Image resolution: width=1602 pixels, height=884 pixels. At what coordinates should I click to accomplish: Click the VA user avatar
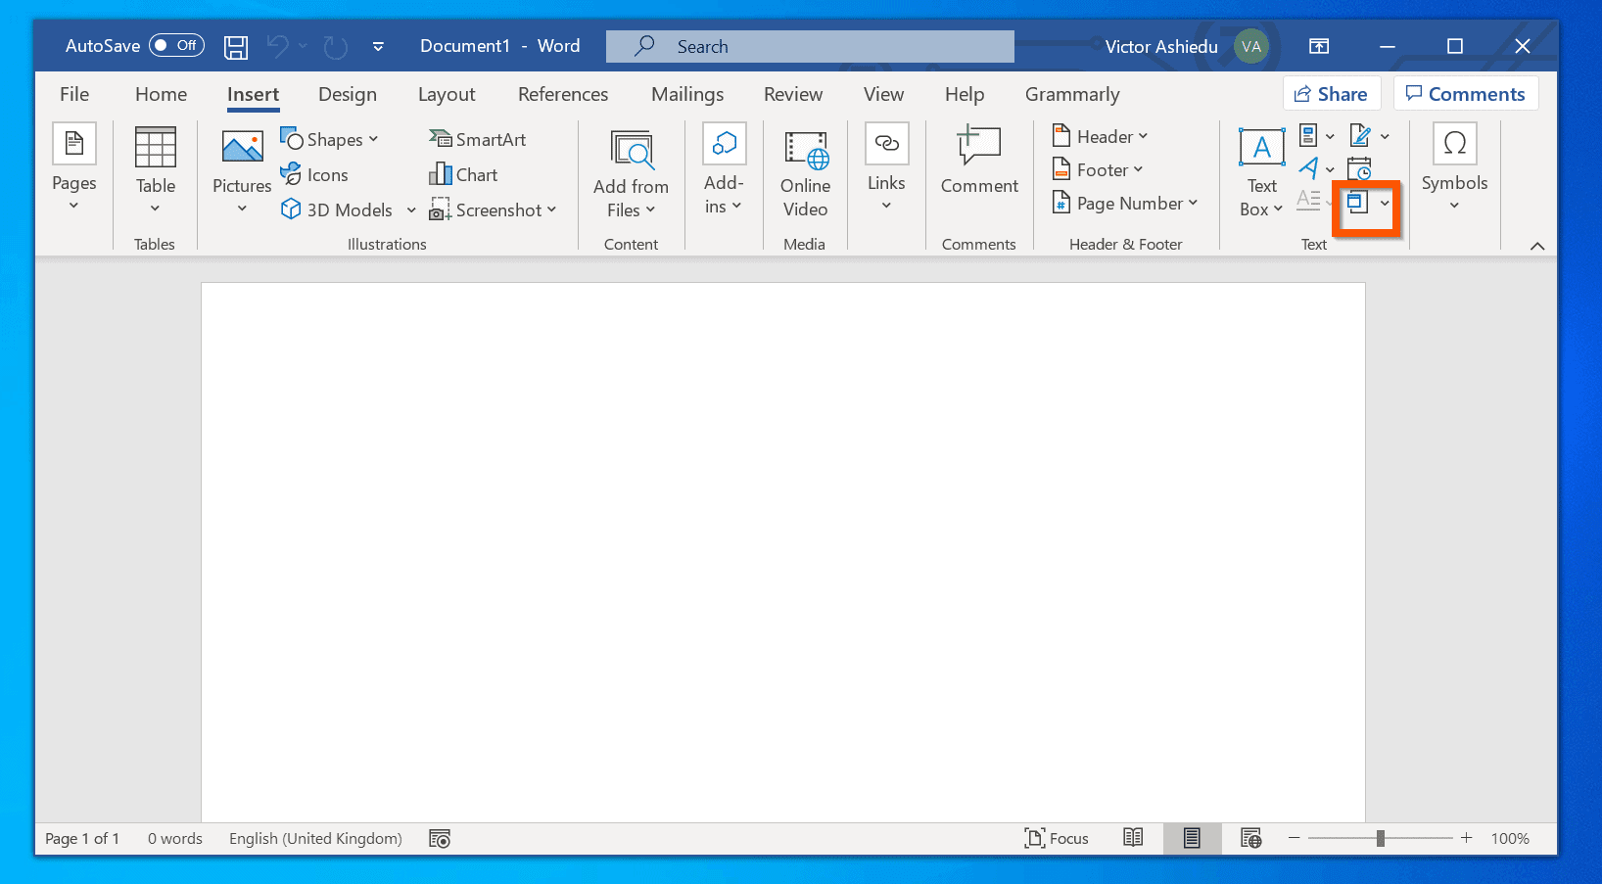tap(1251, 46)
